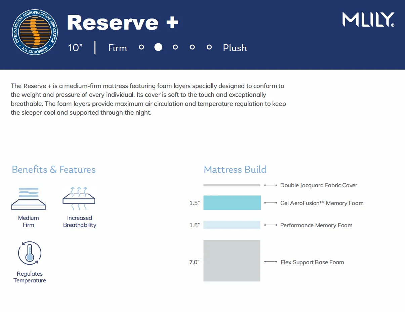Viewport: 405px width, 312px height.
Task: Click the 'Medium Firm' caption
Action: pos(29,222)
